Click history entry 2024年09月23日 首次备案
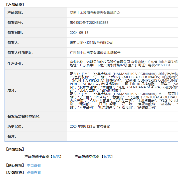178x178 pixels. click(90, 126)
